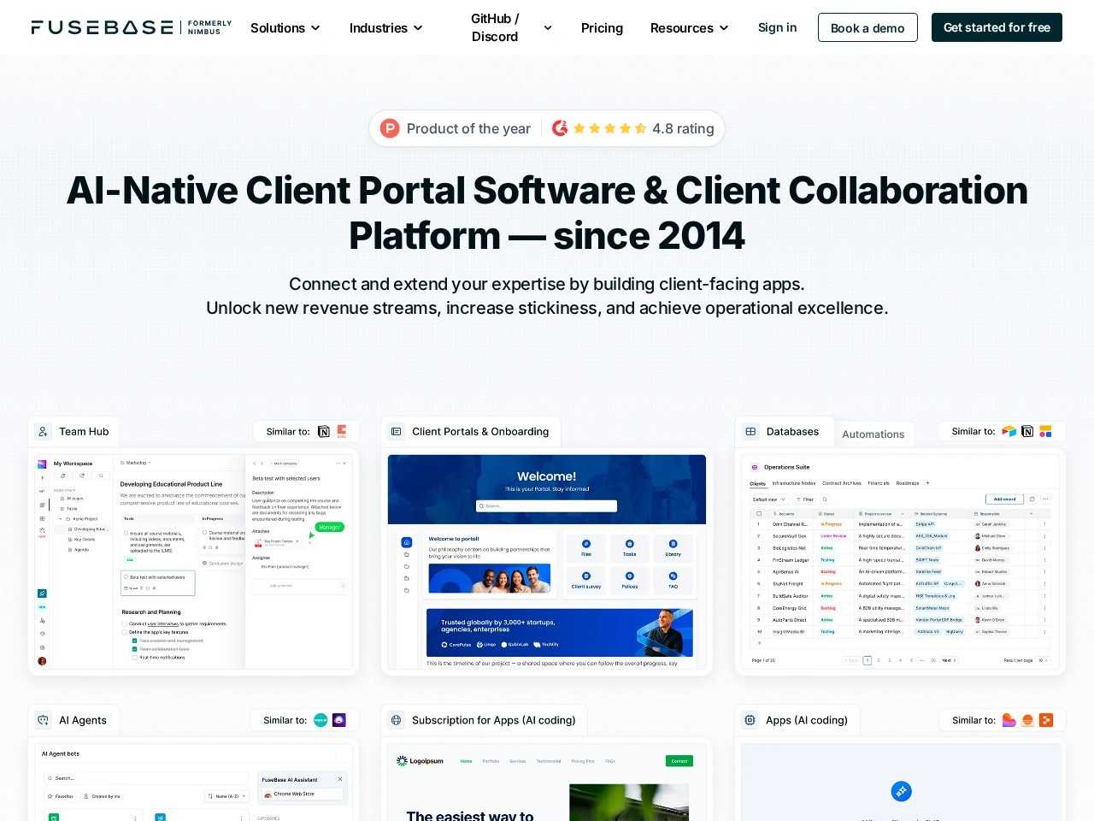Click the Team Hub person icon
The image size is (1094, 821).
point(43,432)
